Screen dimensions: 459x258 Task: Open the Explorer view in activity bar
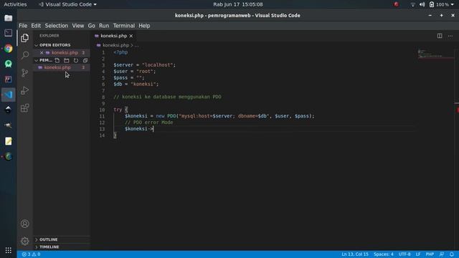(25, 38)
